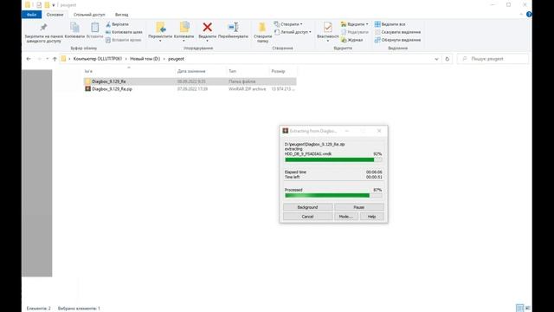This screenshot has width=554, height=312.
Task: Open the recent locations dropdown arrow
Action: [47, 59]
